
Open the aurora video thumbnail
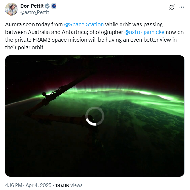click(95, 116)
